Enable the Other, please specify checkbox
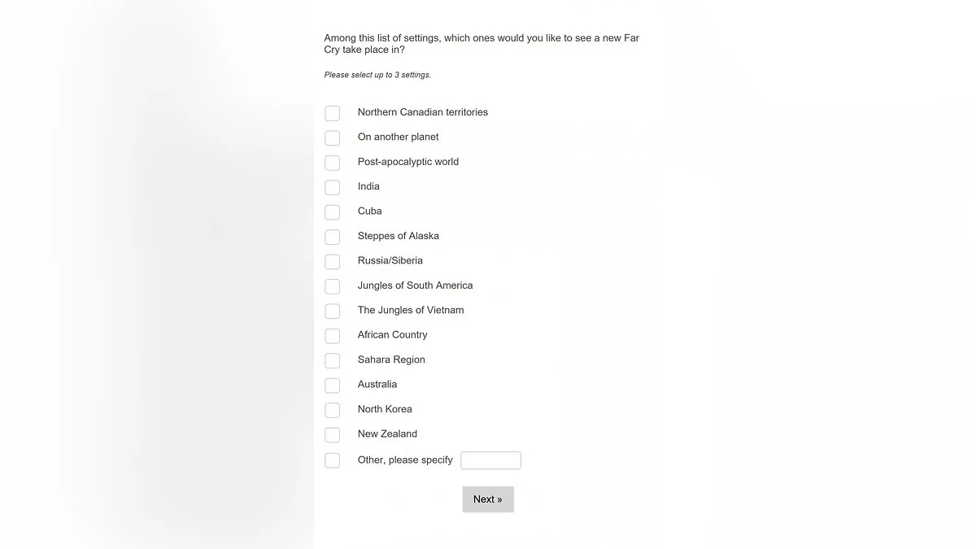The height and width of the screenshot is (549, 976). (x=332, y=460)
